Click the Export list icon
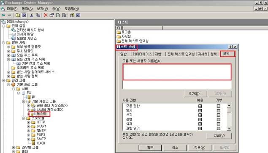 pos(64,15)
